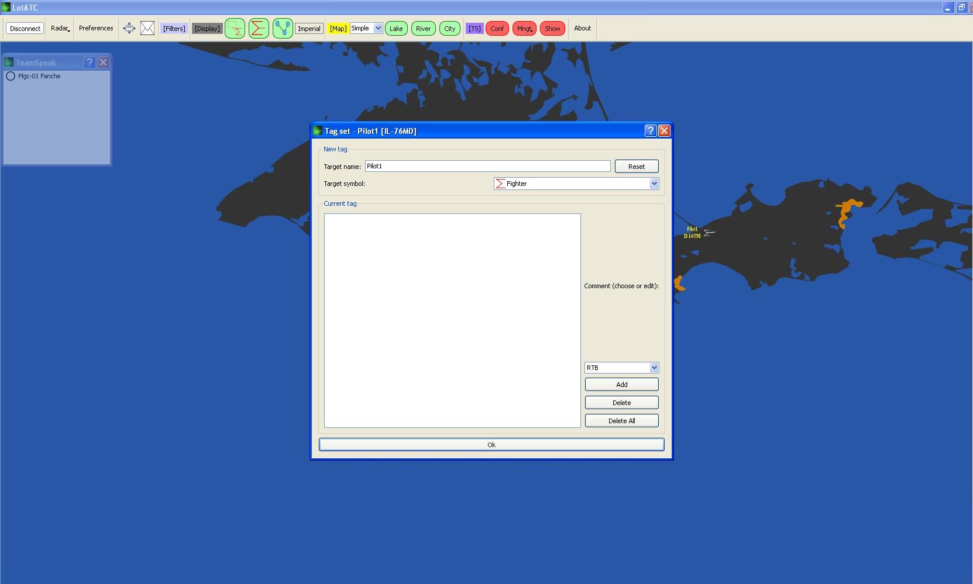This screenshot has width=973, height=584.
Task: Click in the Target name text field
Action: coord(487,166)
